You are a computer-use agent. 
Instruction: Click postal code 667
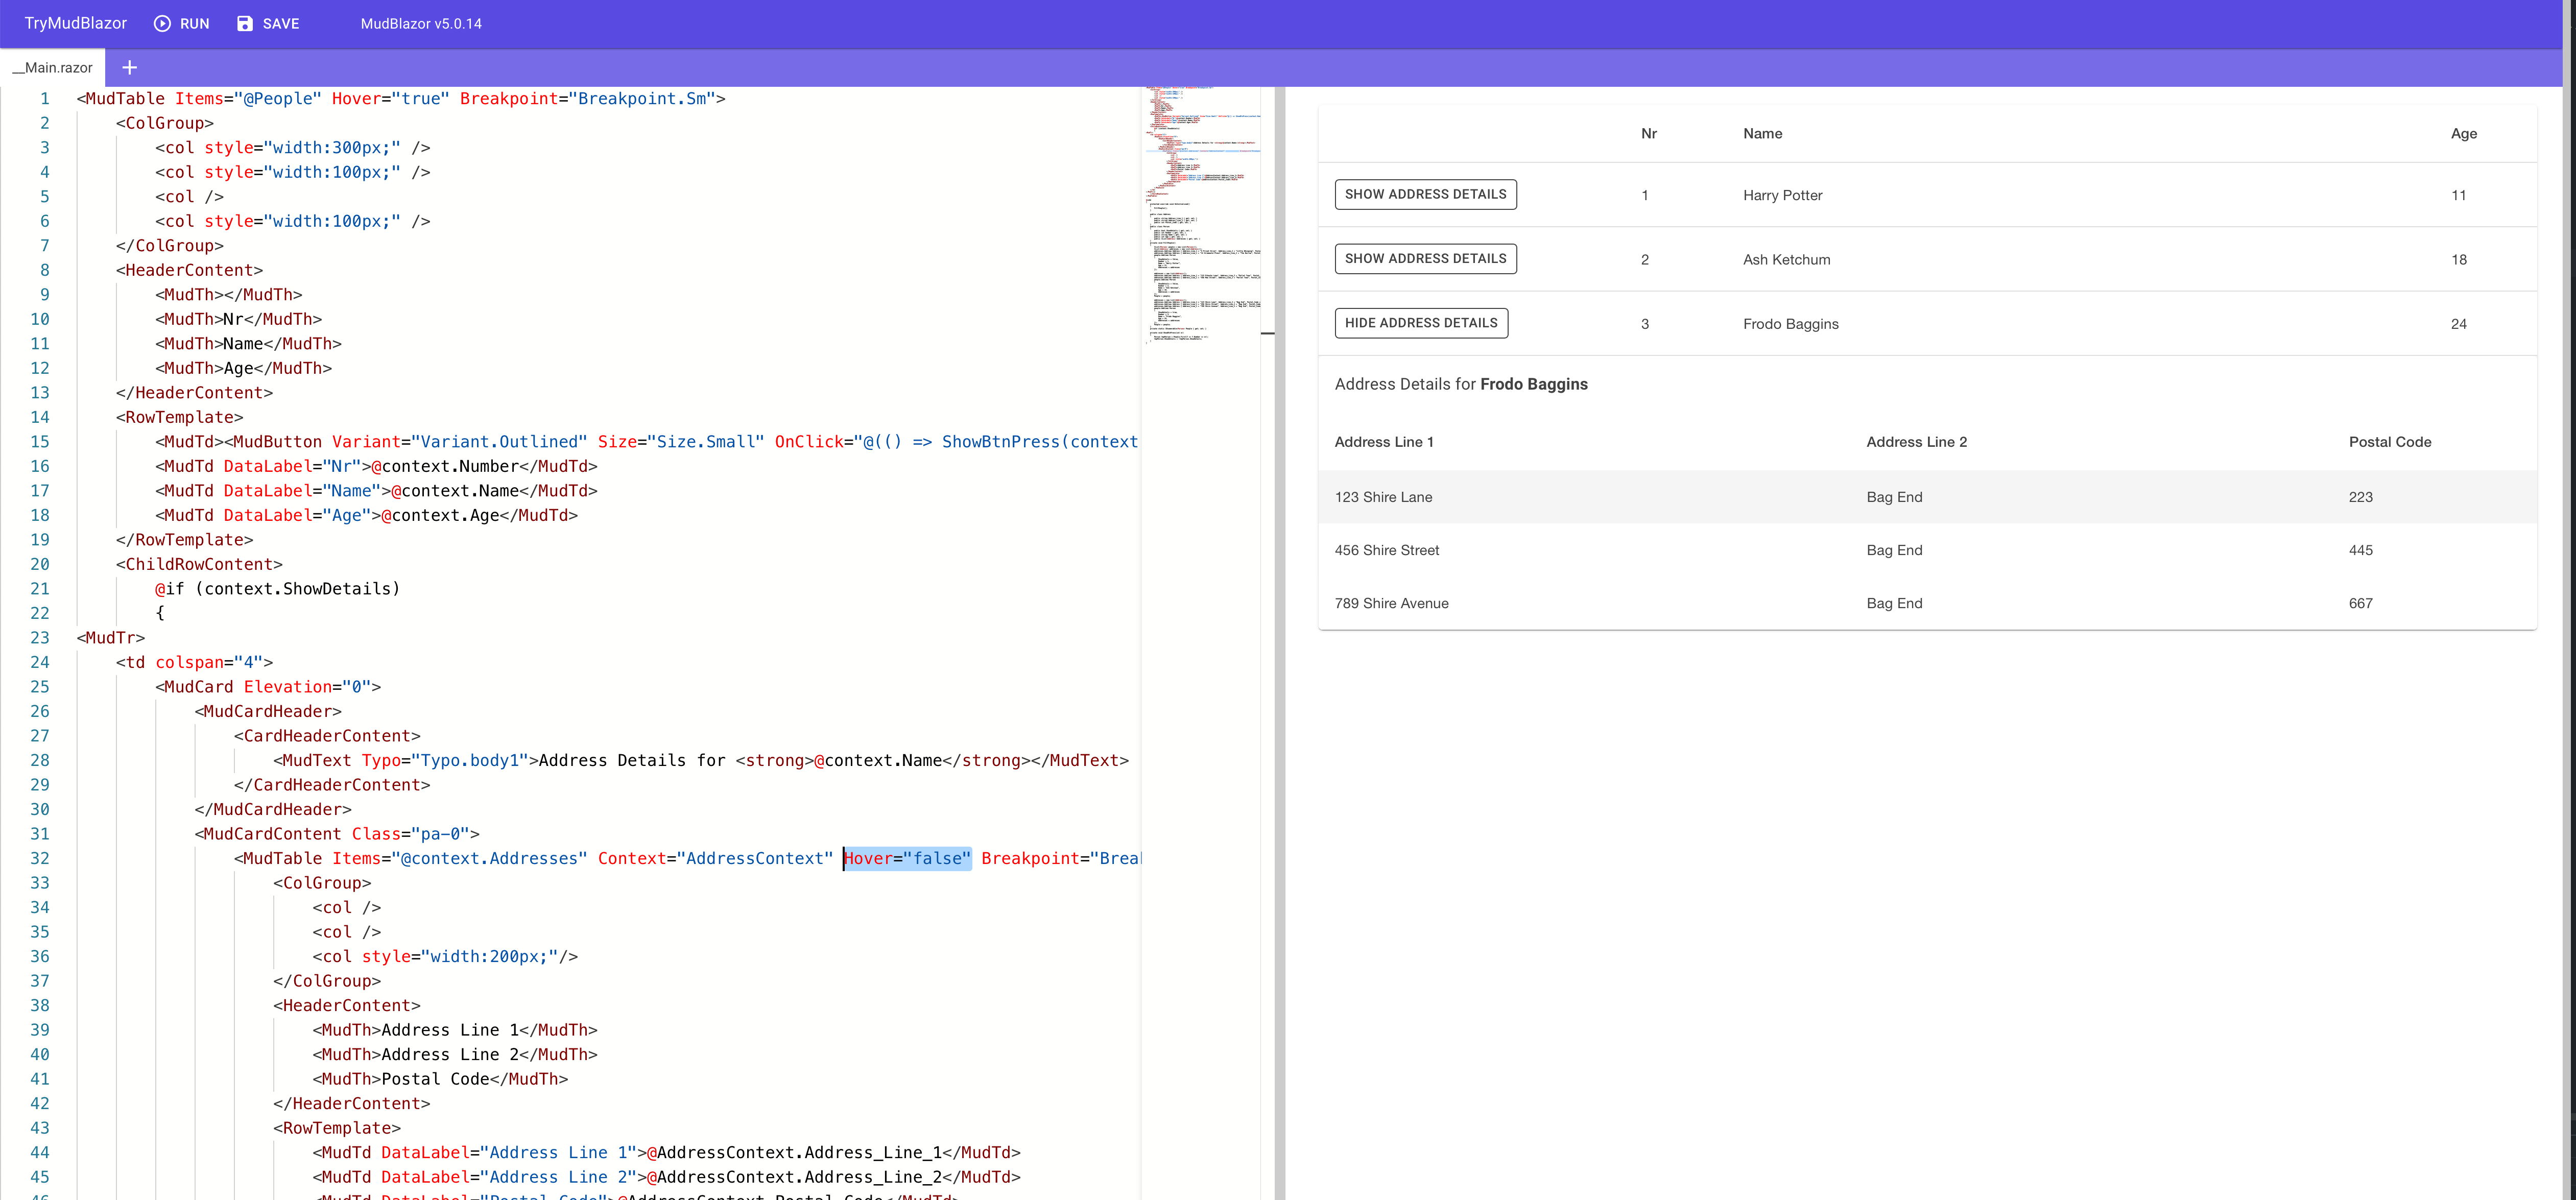[2360, 603]
